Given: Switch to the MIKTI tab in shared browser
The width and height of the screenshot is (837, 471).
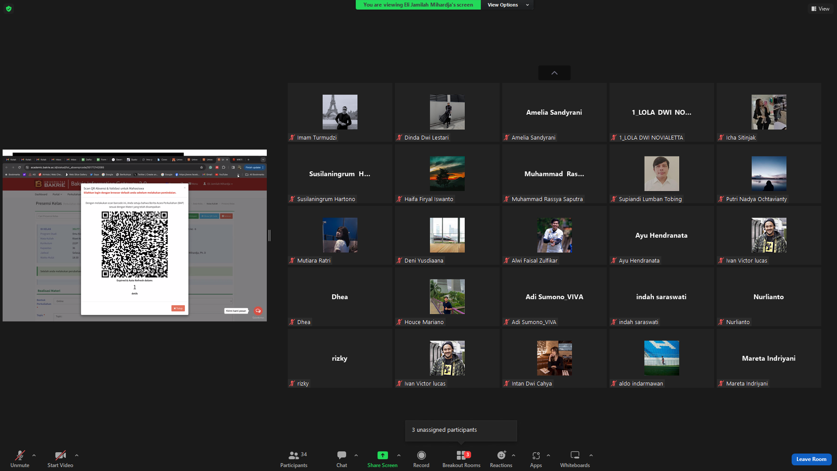Looking at the screenshot, I should pyautogui.click(x=238, y=160).
